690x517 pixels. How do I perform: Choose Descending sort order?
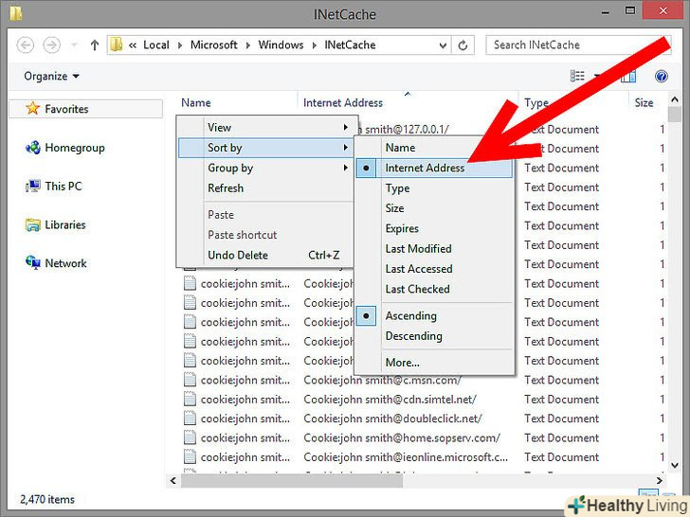[x=413, y=336]
